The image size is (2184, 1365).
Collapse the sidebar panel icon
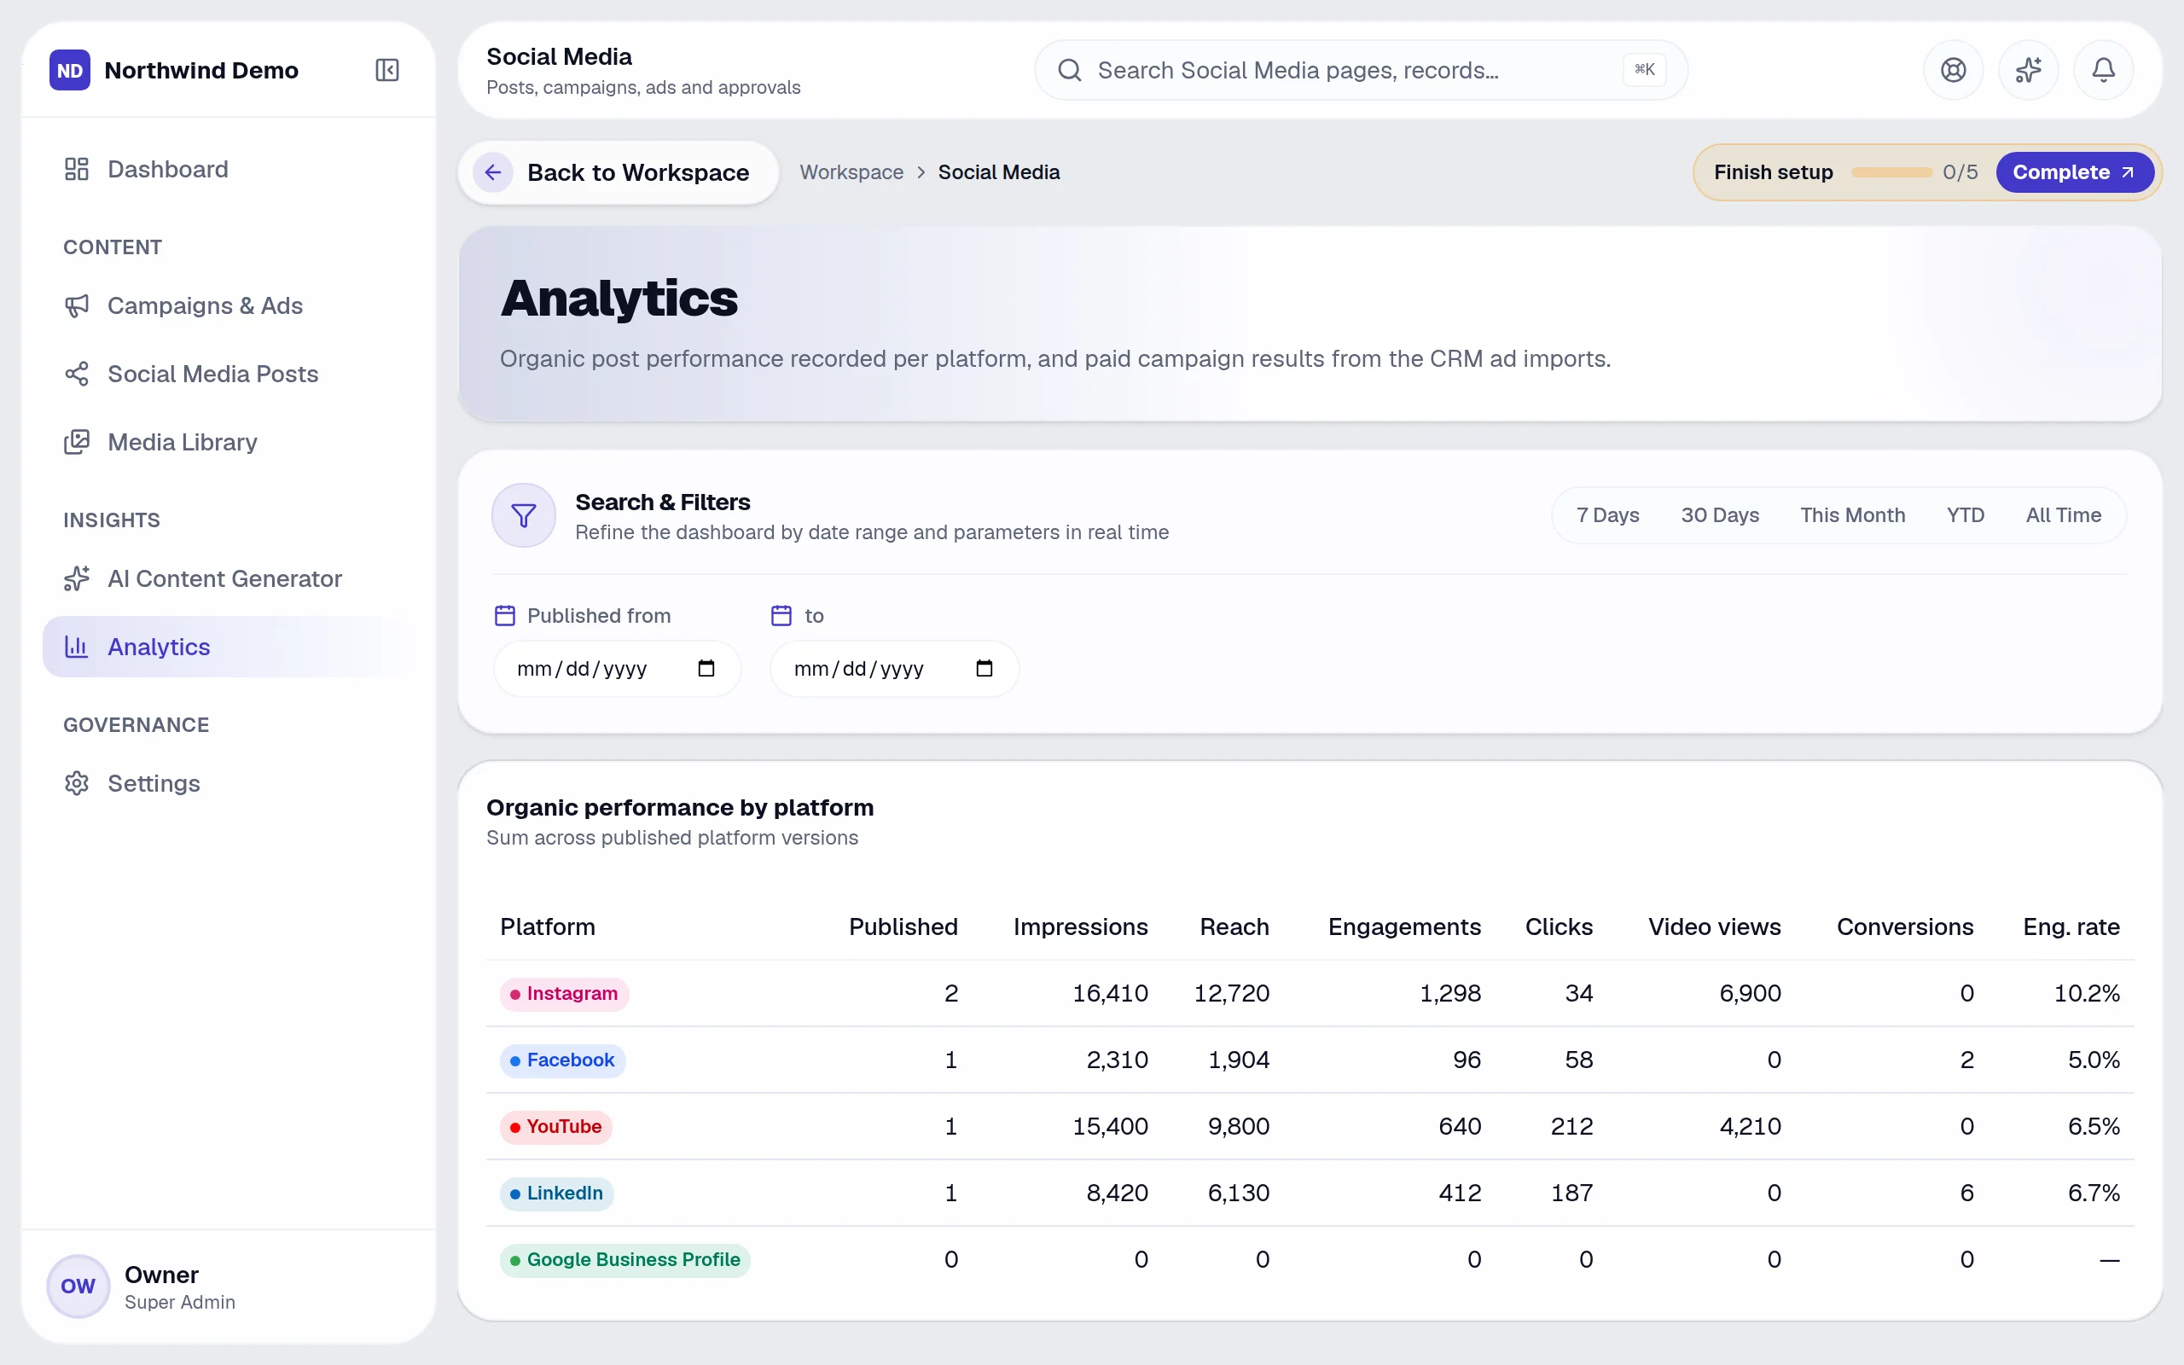[387, 71]
